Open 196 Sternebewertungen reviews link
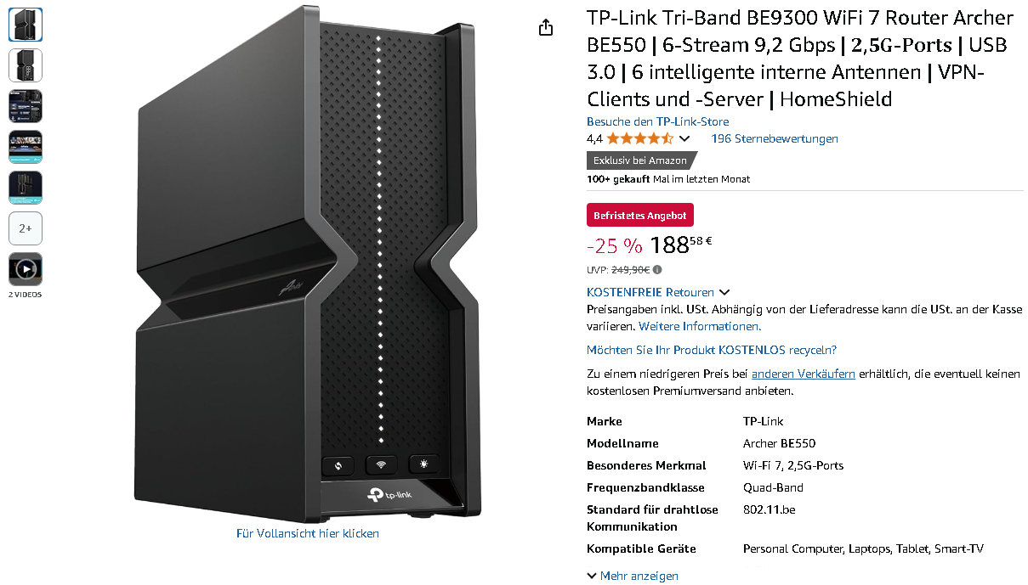Viewport: 1028px width, 585px height. tap(775, 138)
